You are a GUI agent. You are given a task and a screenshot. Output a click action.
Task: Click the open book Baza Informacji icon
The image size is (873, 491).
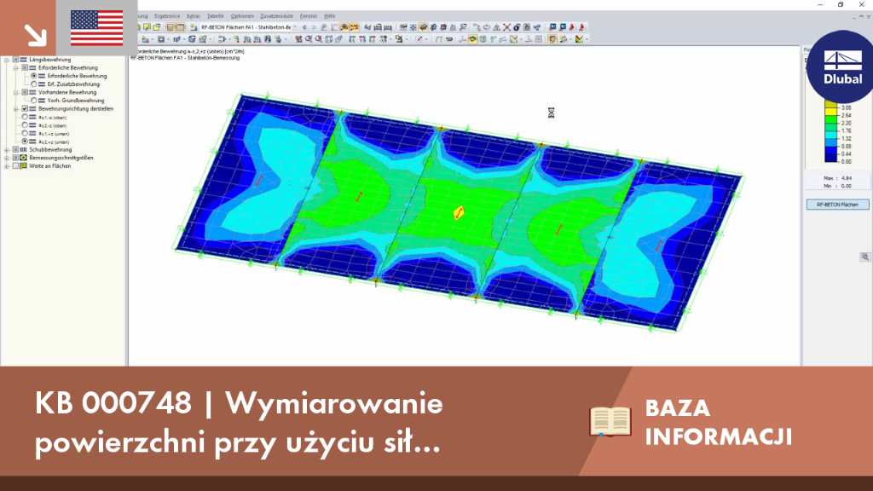[x=610, y=421]
